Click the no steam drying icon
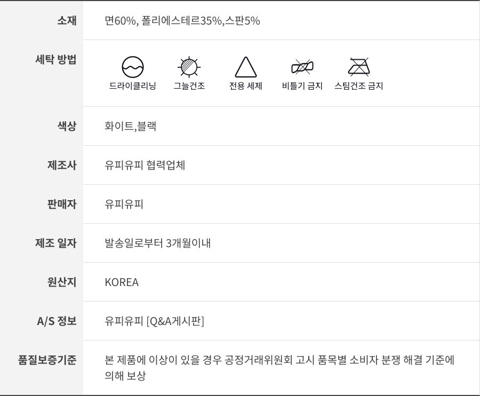This screenshot has height=396, width=480. [x=359, y=67]
